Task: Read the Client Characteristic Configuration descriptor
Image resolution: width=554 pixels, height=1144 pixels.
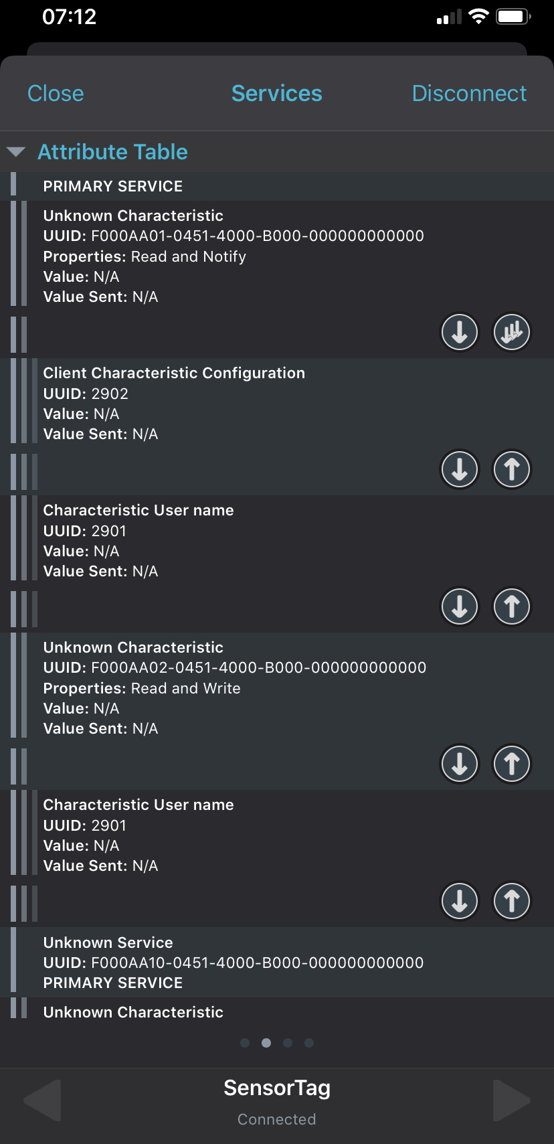Action: pos(460,469)
